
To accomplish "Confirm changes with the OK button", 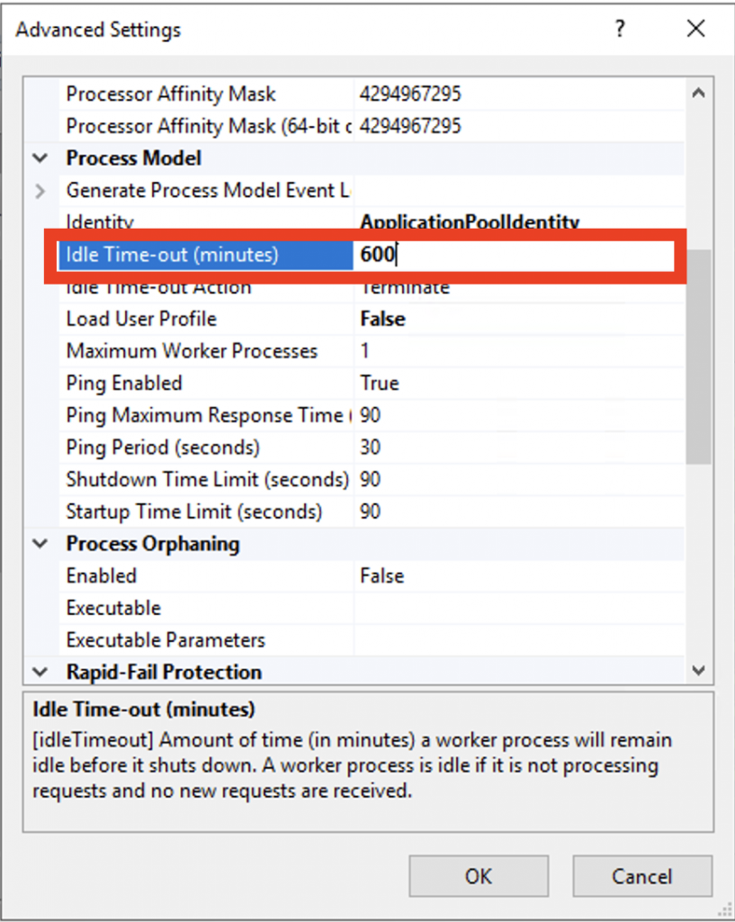I will click(479, 876).
